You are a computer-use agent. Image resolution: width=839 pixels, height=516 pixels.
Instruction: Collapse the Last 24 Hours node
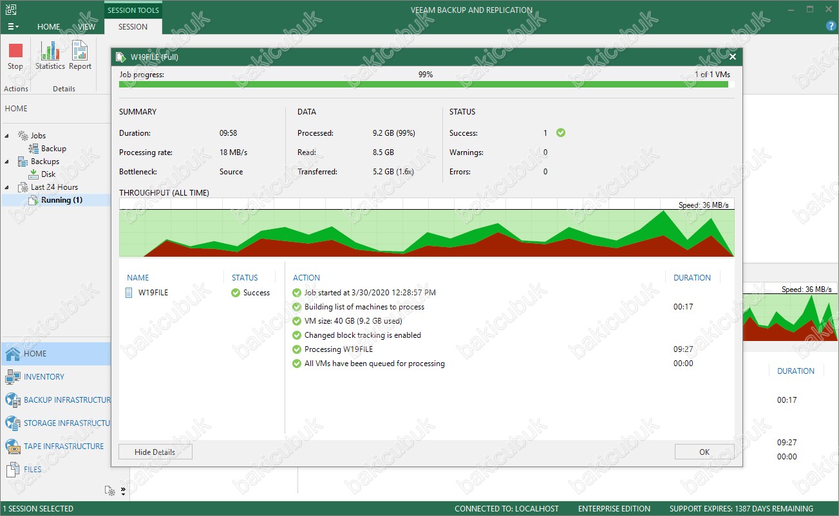point(7,187)
